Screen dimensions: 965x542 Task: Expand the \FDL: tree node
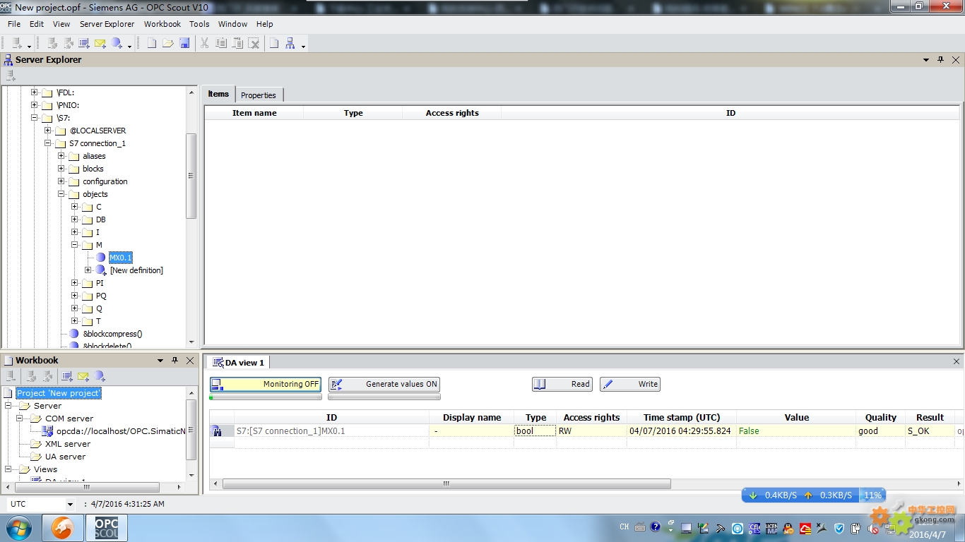(34, 92)
